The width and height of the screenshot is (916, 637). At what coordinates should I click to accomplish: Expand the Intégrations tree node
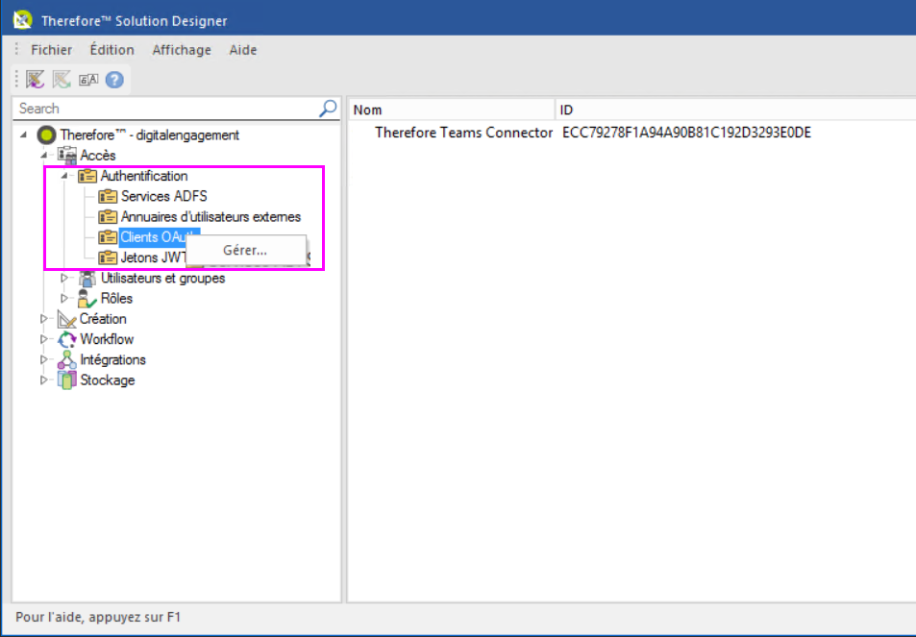(x=44, y=359)
